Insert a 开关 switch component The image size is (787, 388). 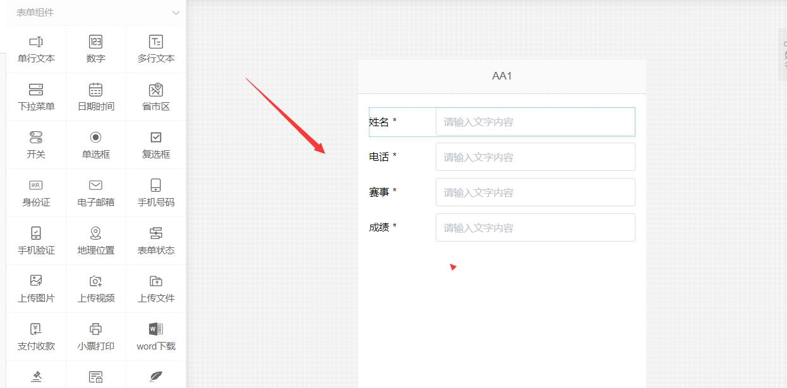point(36,145)
